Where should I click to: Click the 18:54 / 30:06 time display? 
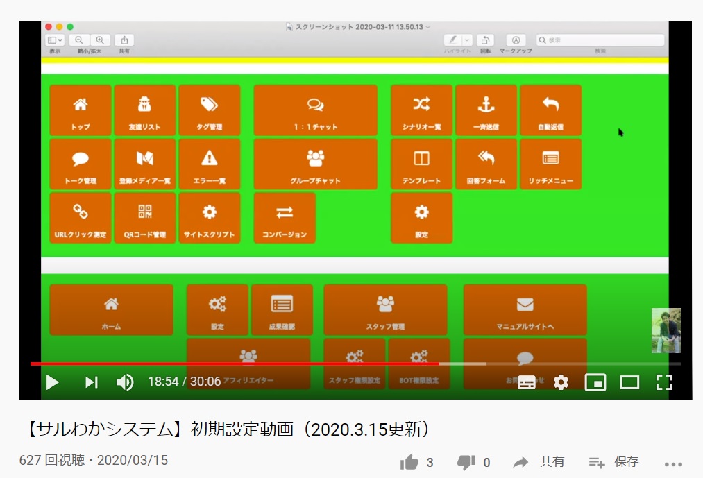(x=185, y=382)
